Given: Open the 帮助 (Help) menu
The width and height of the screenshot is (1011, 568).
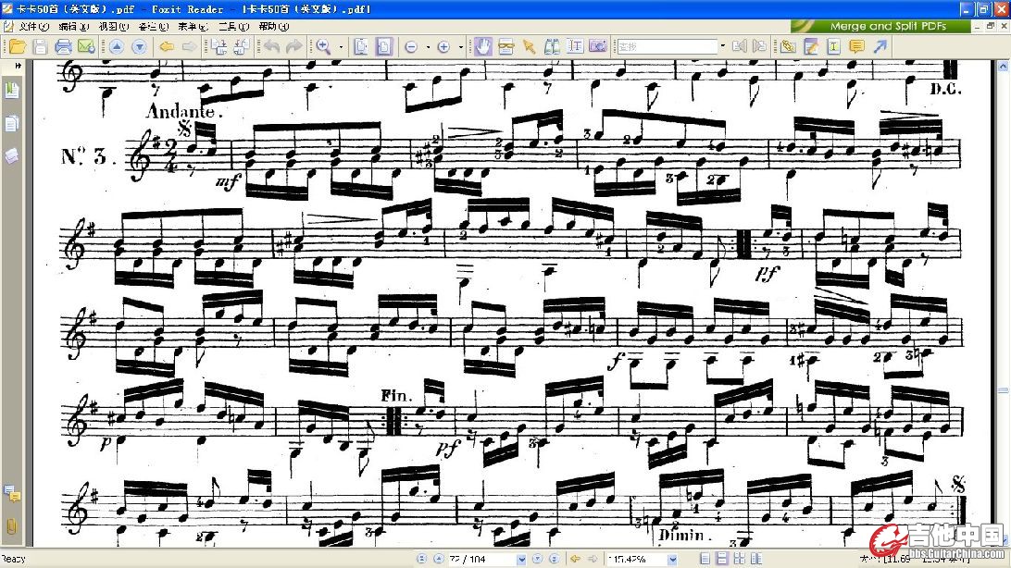Looking at the screenshot, I should coord(273,27).
